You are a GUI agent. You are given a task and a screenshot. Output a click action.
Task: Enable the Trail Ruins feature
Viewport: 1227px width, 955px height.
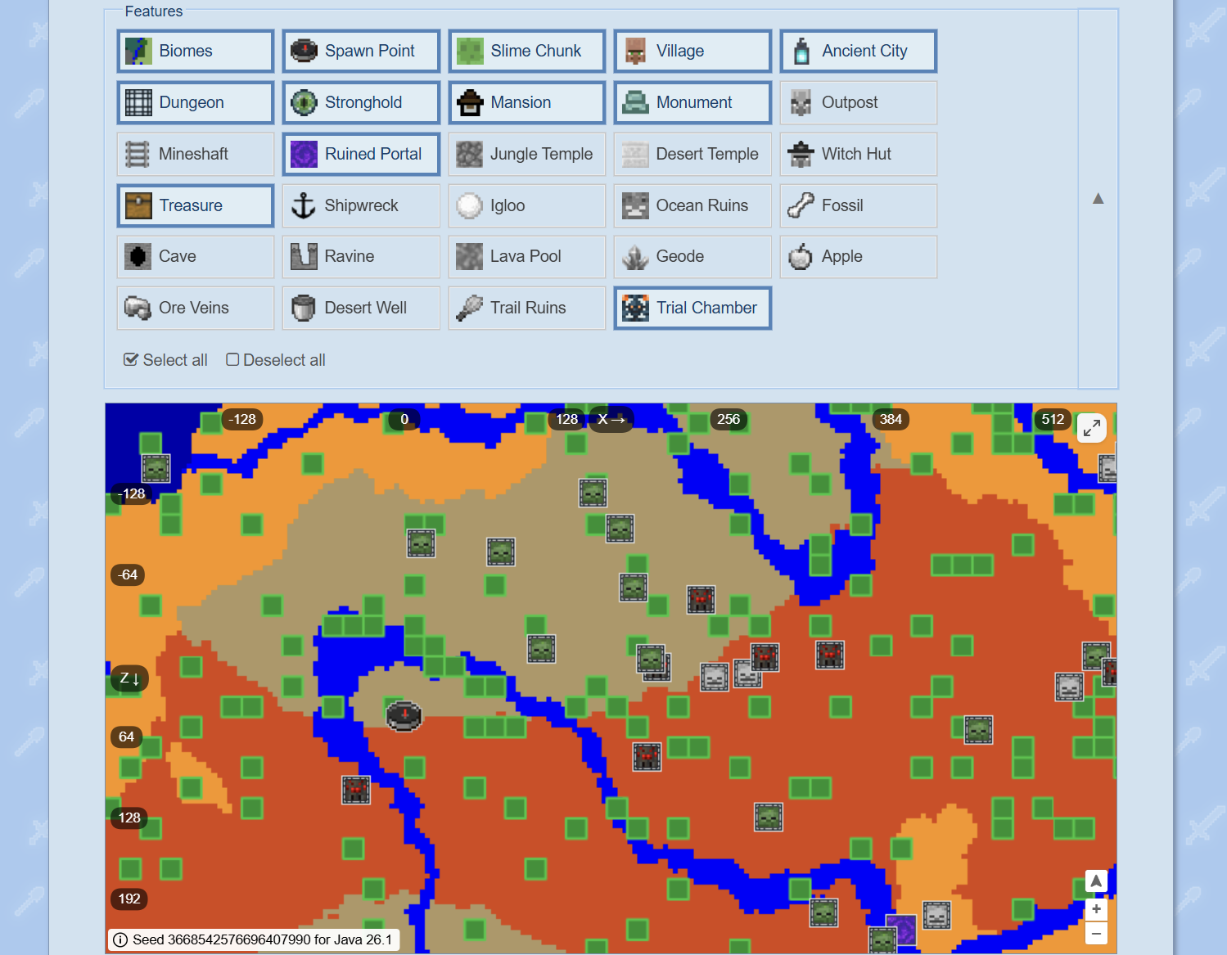tap(526, 308)
